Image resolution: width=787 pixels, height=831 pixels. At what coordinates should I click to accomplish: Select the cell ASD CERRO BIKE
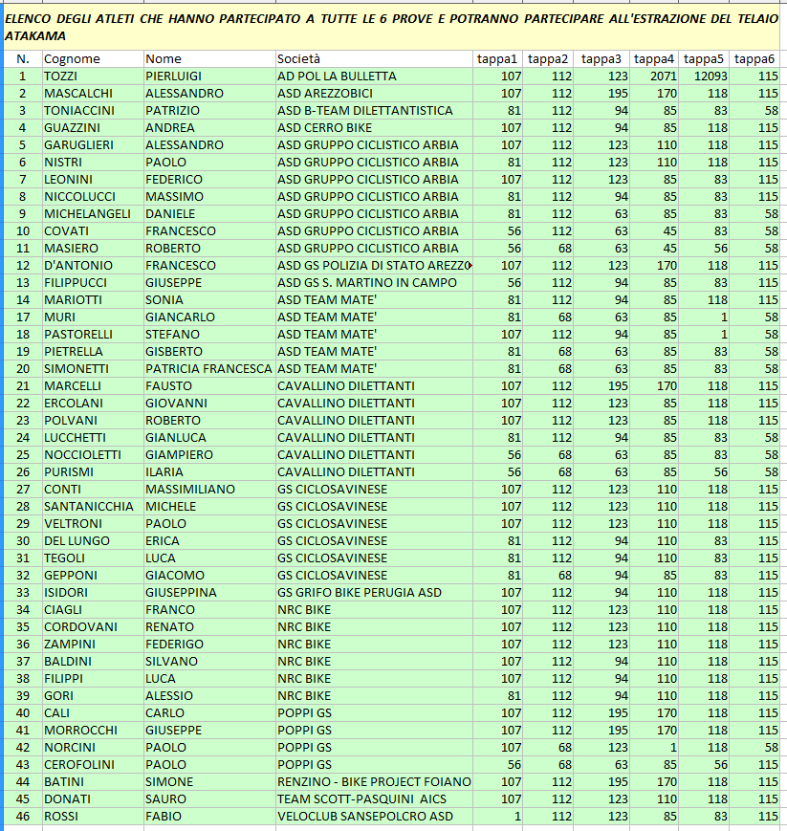point(374,128)
